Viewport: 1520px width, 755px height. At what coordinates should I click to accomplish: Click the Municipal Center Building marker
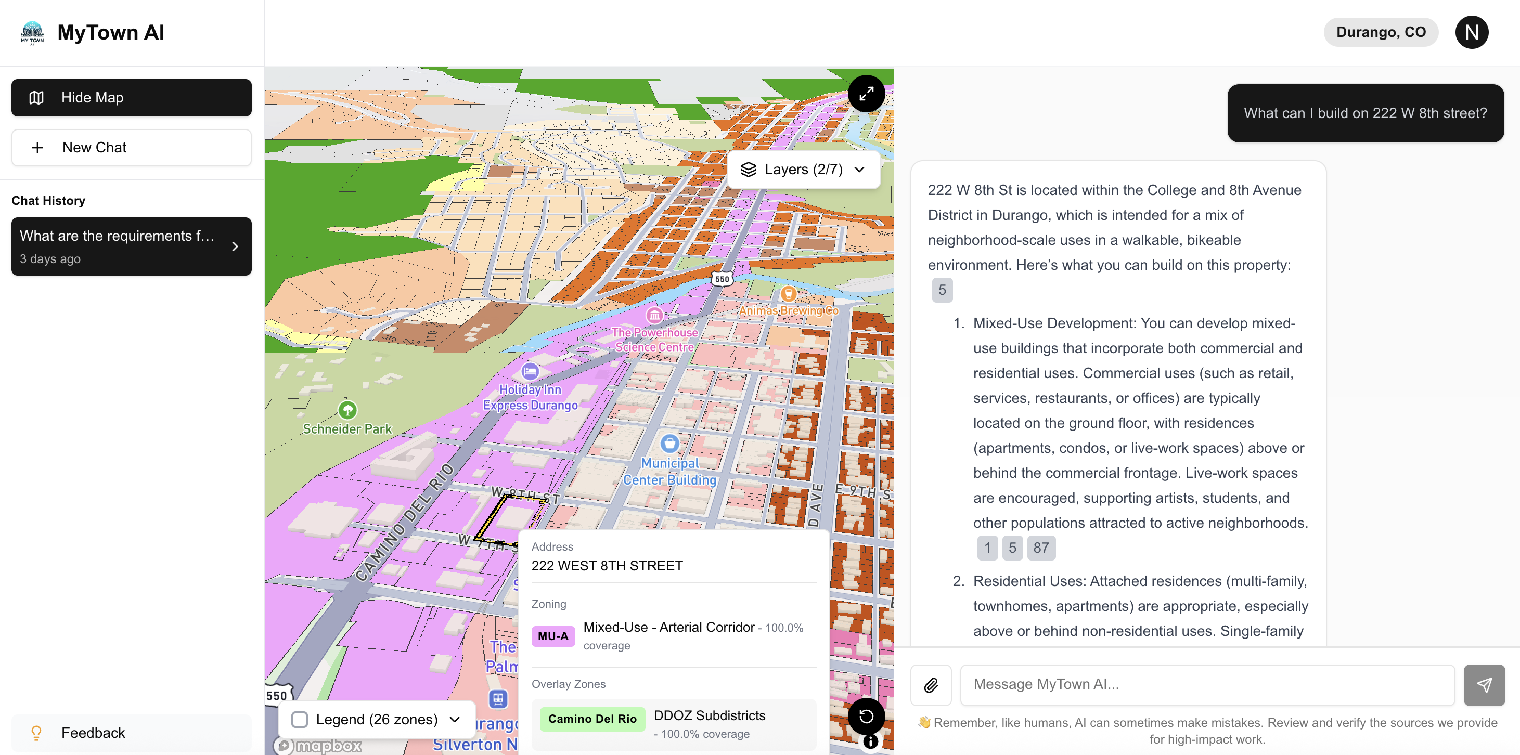coord(669,443)
